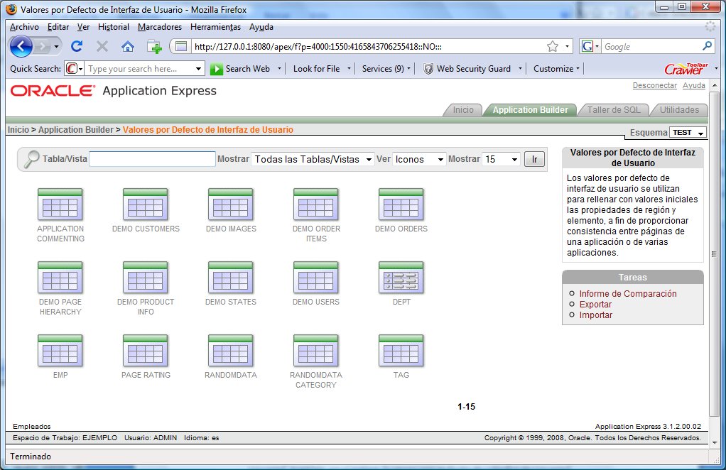Viewport: 726px width, 470px height.
Task: Open the Google search engine selector dropdown
Action: (590, 46)
